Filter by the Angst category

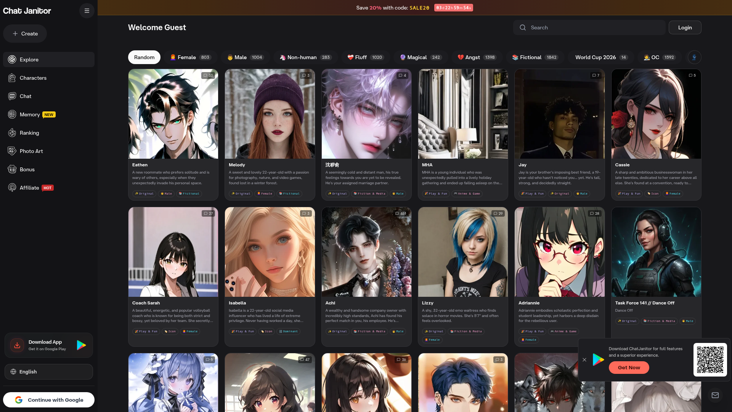point(477,57)
